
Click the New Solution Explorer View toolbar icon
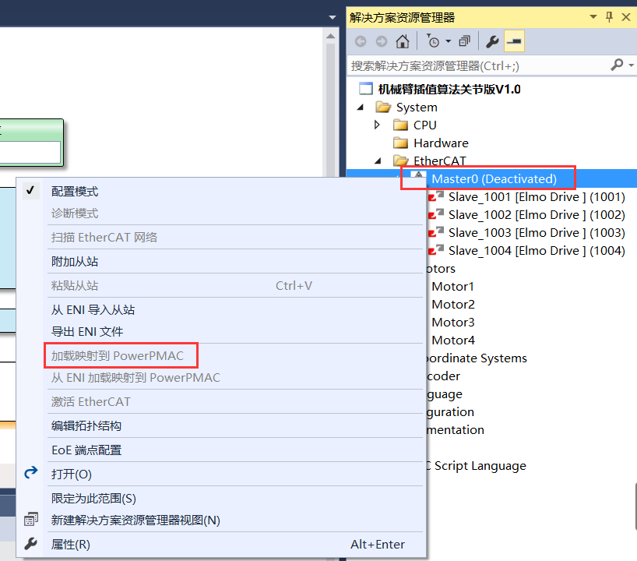point(465,41)
